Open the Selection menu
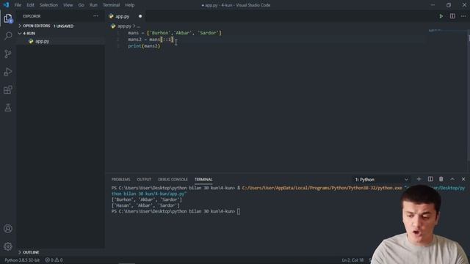This screenshot has height=264, width=470. click(x=48, y=5)
